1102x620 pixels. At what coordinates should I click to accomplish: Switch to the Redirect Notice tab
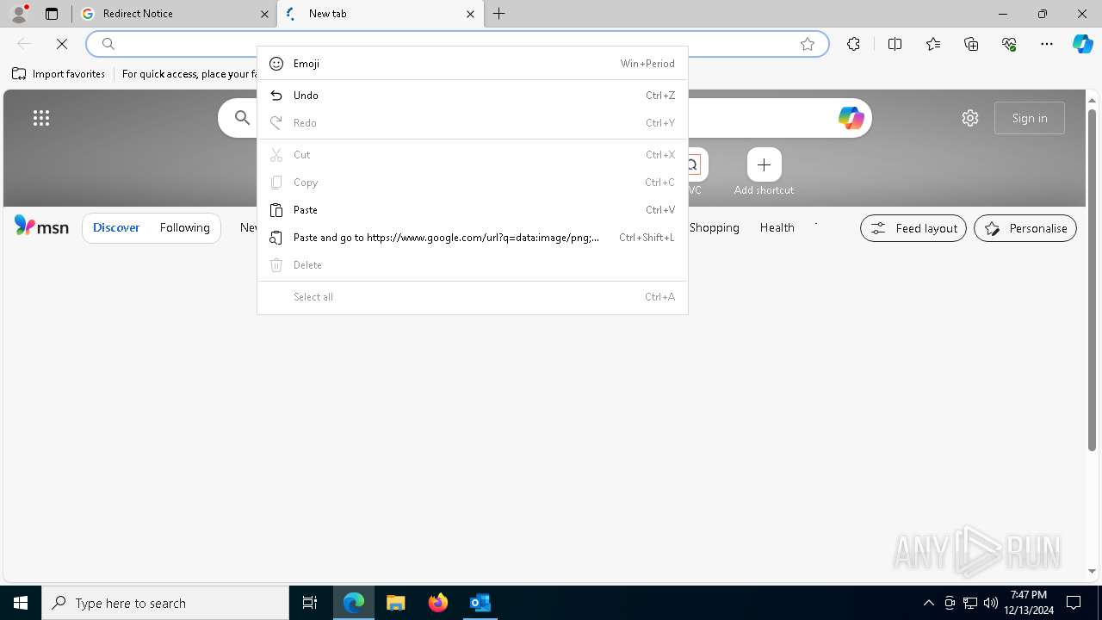(175, 14)
